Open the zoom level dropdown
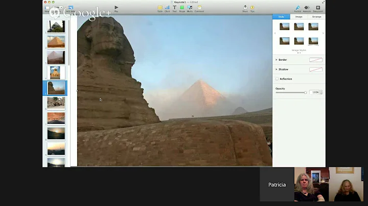Screen dimensions: 368x206 [58, 8]
